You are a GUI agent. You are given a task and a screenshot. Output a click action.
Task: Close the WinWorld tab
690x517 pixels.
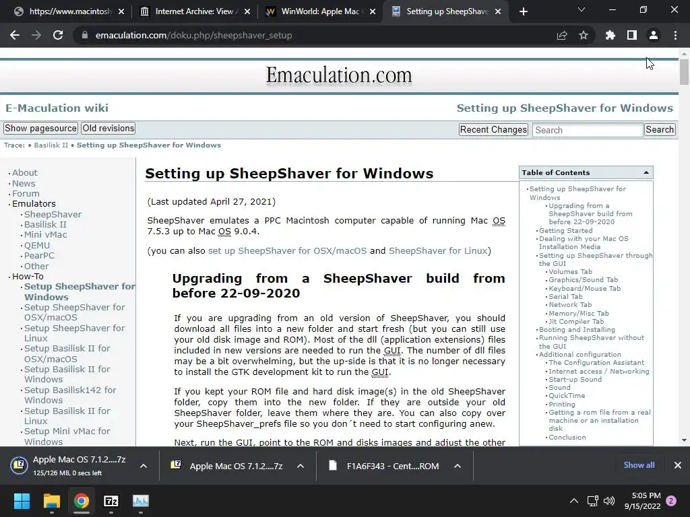pyautogui.click(x=373, y=11)
